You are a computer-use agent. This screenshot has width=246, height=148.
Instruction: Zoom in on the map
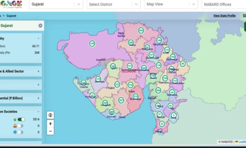[50, 123]
